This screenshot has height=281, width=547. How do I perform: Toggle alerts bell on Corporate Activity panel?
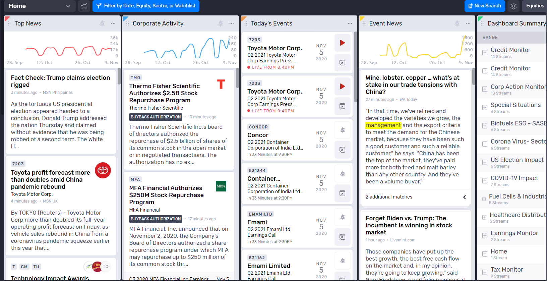click(x=221, y=23)
